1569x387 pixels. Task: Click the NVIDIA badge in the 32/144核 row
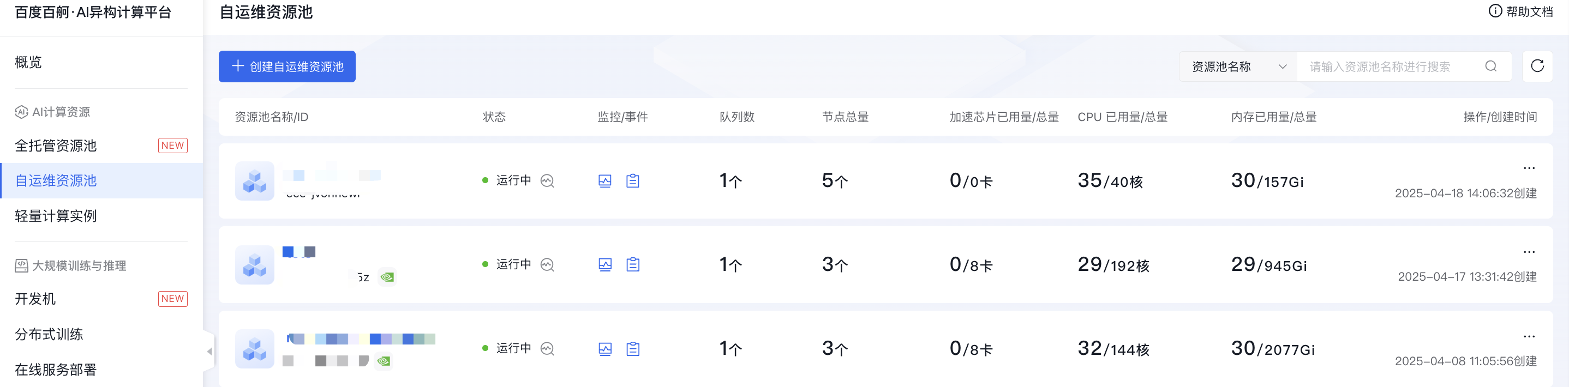pos(383,361)
